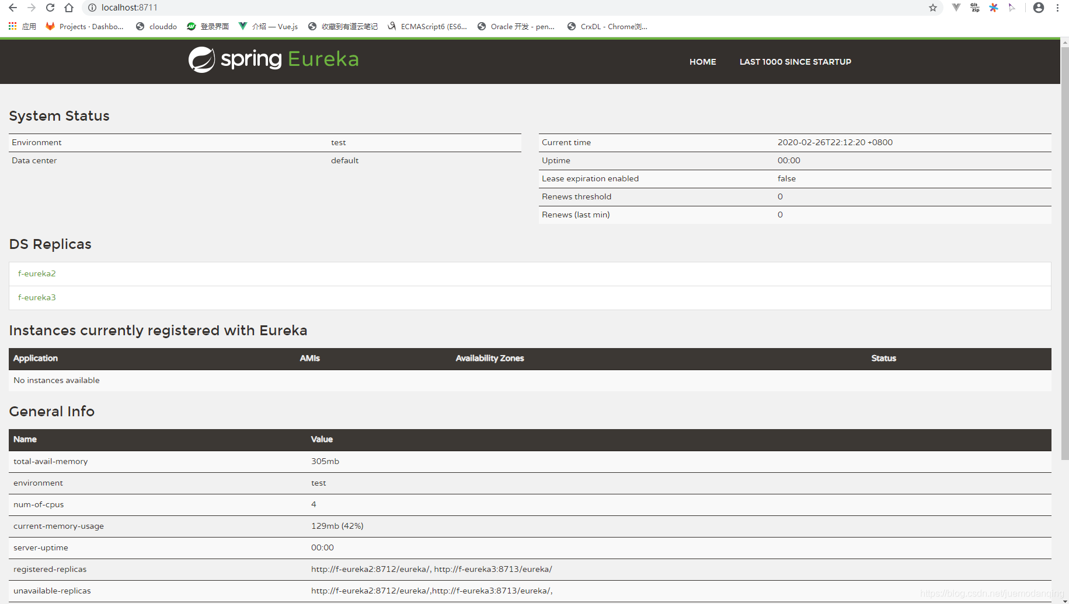Open the Oracle 开发 bookmark
The image size is (1069, 604).
click(x=516, y=26)
